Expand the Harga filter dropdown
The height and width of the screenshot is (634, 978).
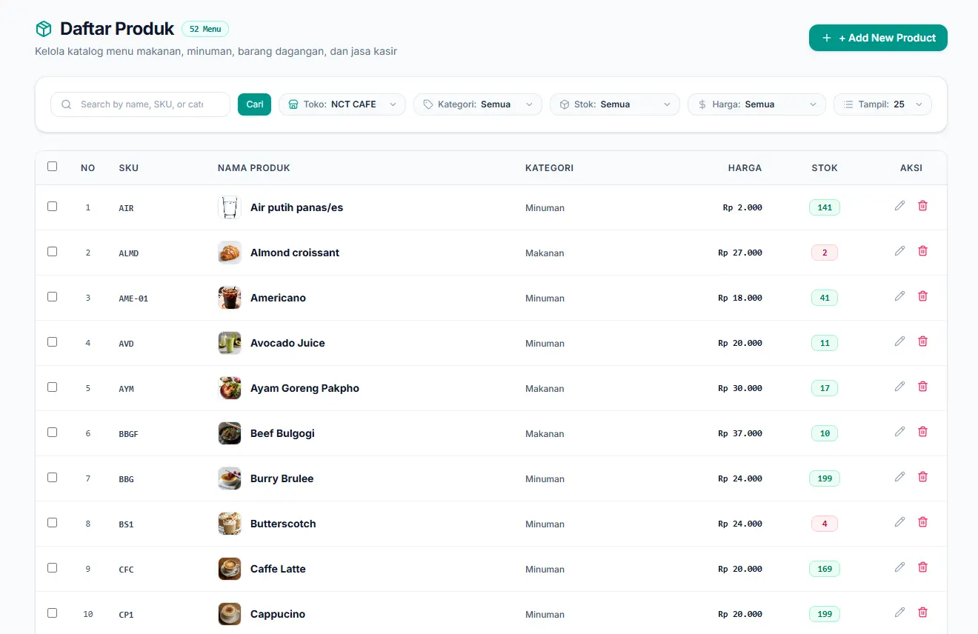[756, 104]
